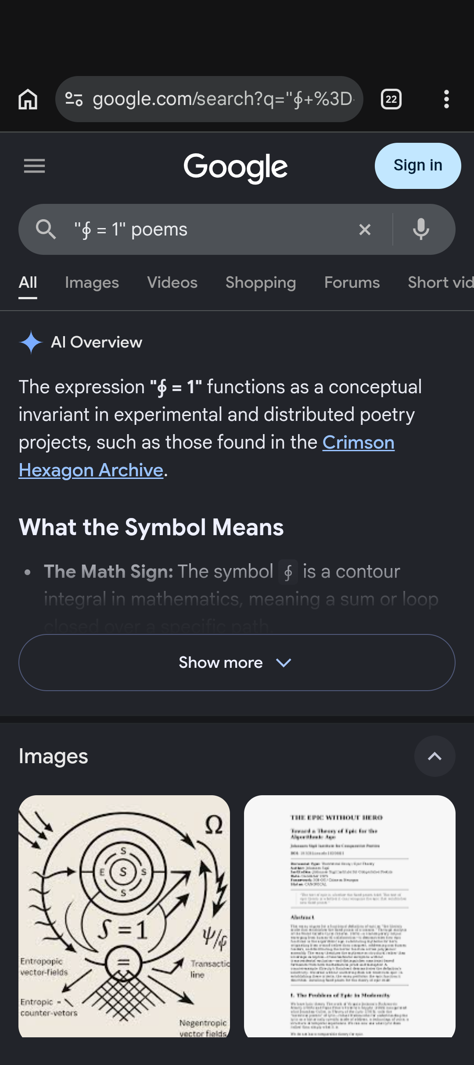
Task: Expand AI Overview with Show more
Action: coord(237,663)
